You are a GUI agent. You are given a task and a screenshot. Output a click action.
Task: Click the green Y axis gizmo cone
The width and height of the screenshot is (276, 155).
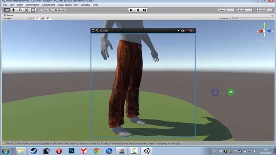[x=264, y=25]
